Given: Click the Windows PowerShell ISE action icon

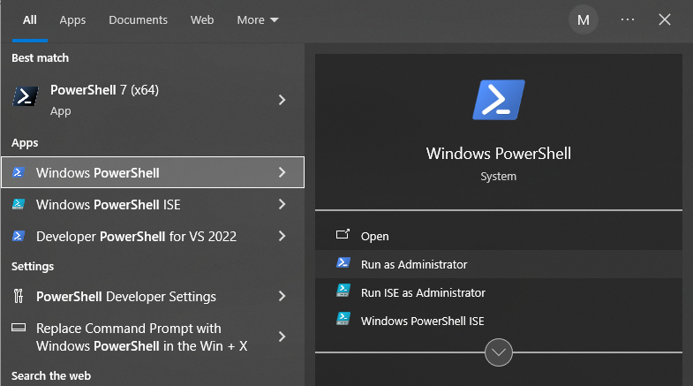Looking at the screenshot, I should (343, 319).
